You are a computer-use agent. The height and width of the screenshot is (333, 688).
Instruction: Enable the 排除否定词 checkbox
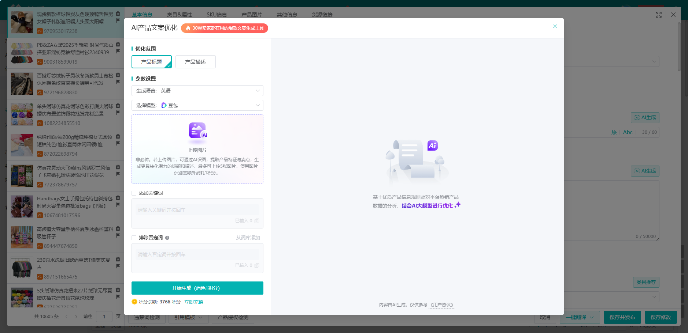coord(134,238)
